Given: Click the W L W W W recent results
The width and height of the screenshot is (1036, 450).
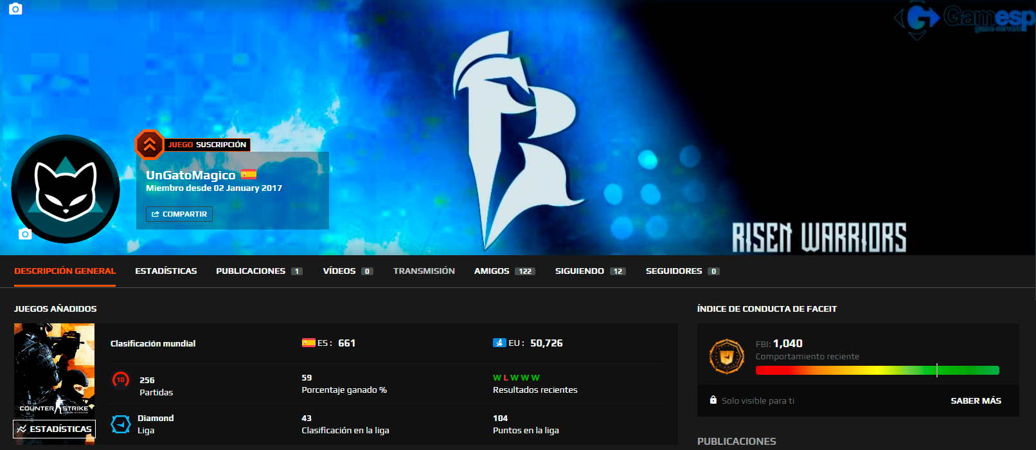Looking at the screenshot, I should (x=516, y=377).
